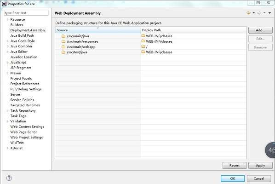
Task: Expand the Java Compiler node
Action: click(7, 46)
